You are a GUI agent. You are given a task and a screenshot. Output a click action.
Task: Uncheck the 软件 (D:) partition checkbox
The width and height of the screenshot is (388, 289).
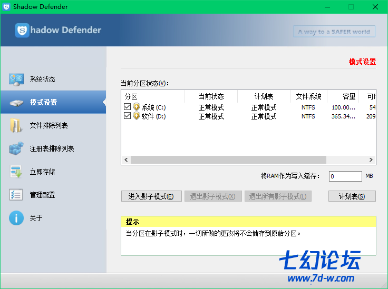(127, 116)
